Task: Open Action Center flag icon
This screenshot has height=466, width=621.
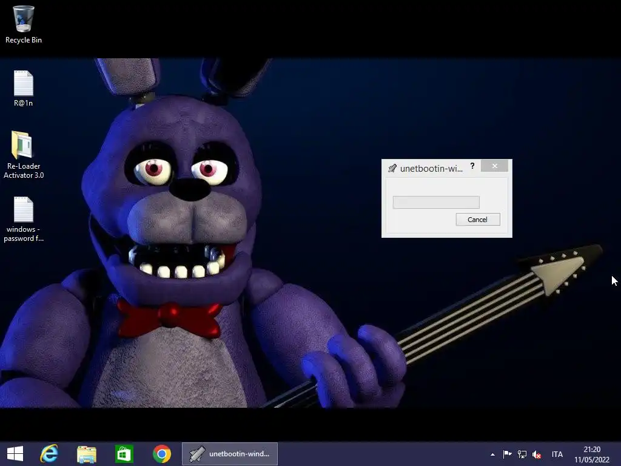Action: pos(507,454)
